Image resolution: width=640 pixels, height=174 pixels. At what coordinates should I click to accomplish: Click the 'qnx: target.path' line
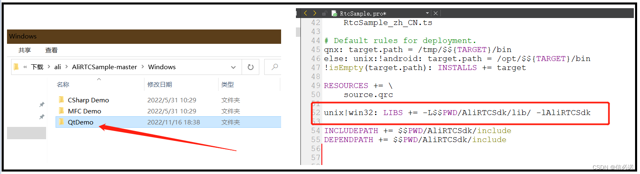(418, 50)
